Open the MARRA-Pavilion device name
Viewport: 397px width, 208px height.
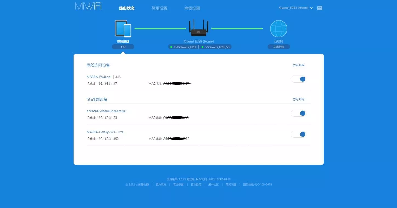[x=98, y=77]
